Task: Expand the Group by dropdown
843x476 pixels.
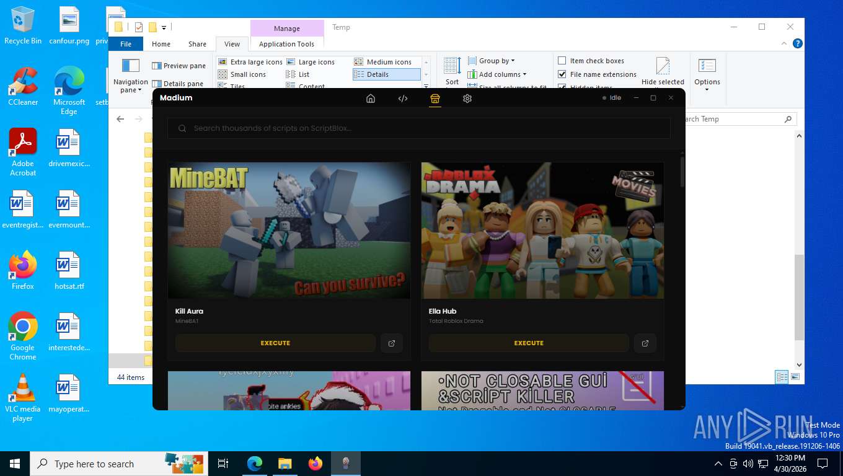Action: 492,61
